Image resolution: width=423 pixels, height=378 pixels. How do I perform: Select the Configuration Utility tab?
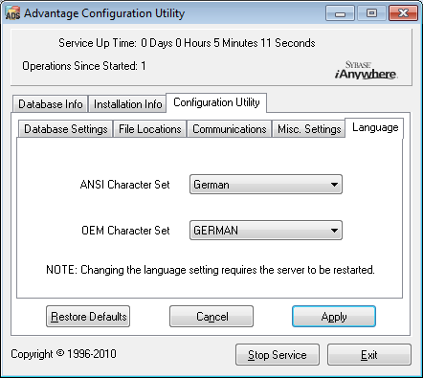tap(216, 102)
